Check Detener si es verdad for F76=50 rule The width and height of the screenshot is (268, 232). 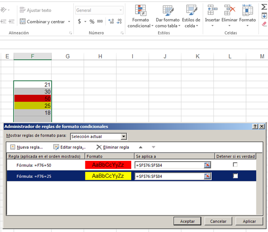click(x=235, y=165)
